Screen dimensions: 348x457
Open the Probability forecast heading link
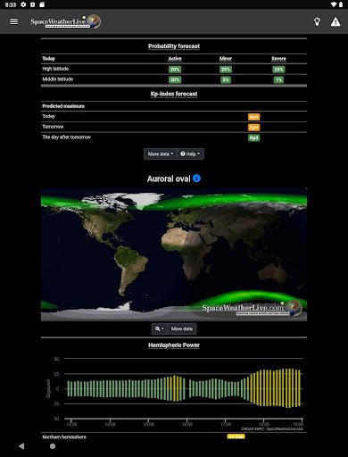(174, 46)
